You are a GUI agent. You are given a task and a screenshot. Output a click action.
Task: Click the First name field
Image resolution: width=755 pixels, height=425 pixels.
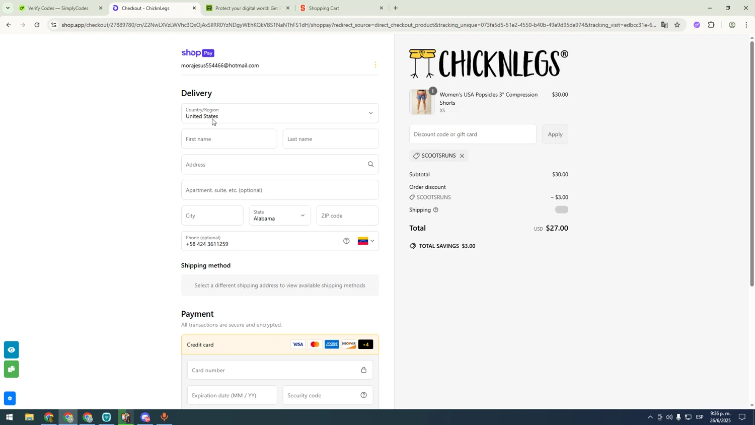pyautogui.click(x=229, y=139)
